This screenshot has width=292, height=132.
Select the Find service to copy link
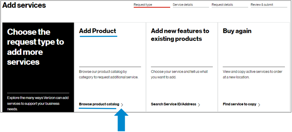click(x=240, y=104)
